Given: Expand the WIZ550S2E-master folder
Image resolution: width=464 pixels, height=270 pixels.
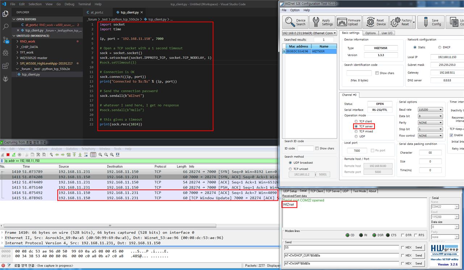Looking at the screenshot, I should click(47, 58).
